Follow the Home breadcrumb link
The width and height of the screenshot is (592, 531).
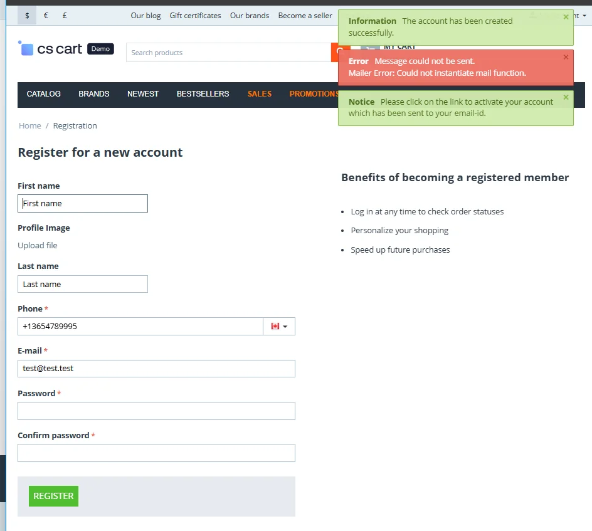(30, 126)
